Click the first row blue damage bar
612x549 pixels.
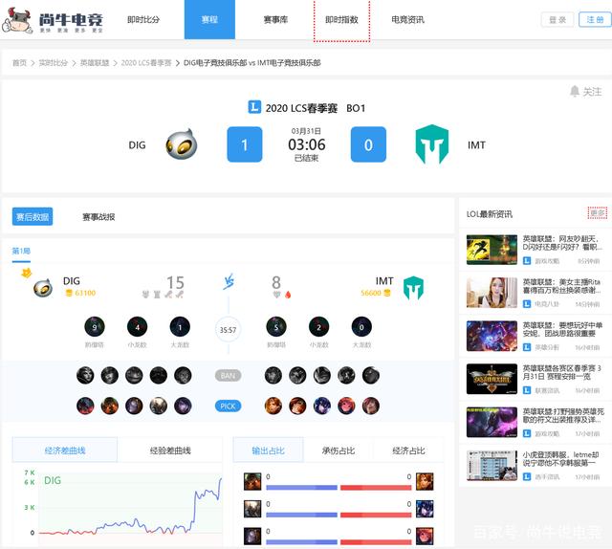[x=302, y=487]
